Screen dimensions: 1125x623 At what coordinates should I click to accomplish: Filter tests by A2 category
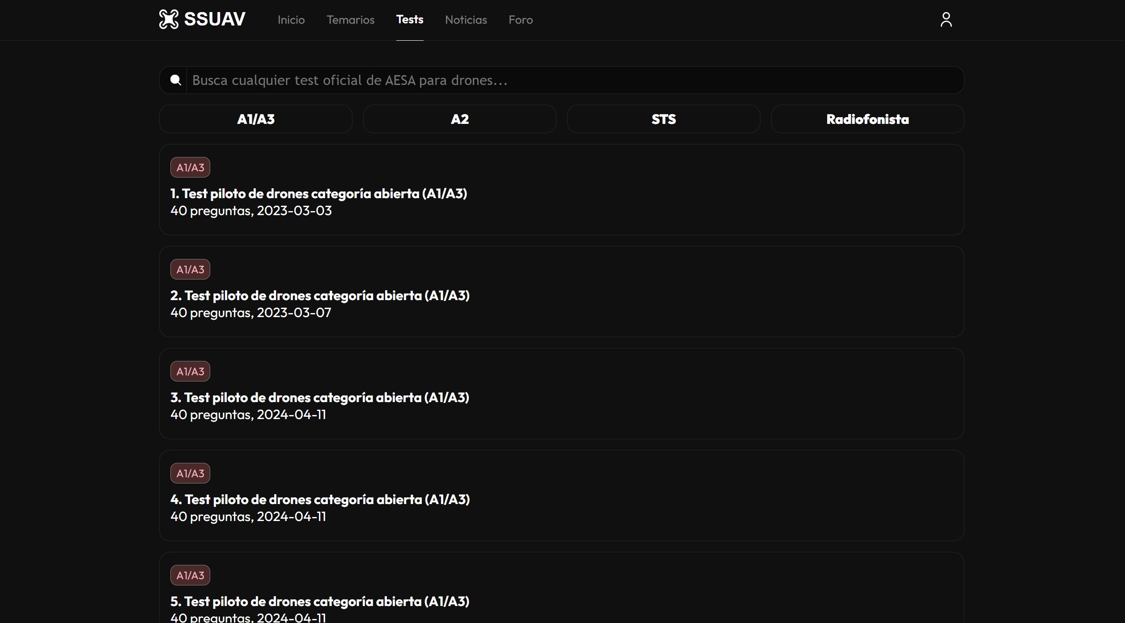(x=459, y=119)
